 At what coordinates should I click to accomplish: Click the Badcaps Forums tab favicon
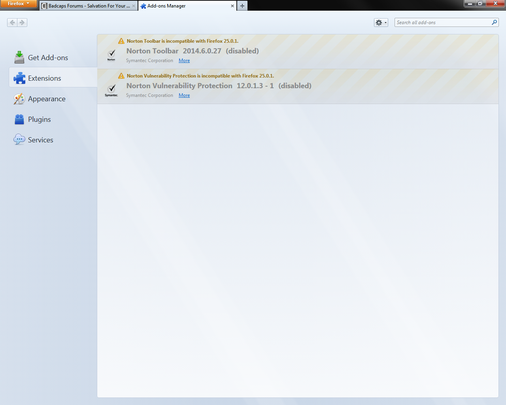(44, 6)
